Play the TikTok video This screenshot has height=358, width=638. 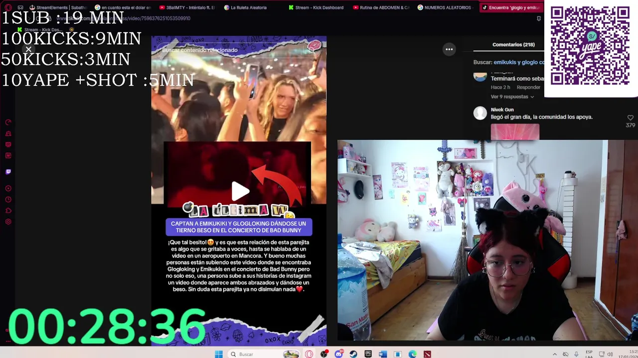pyautogui.click(x=240, y=191)
